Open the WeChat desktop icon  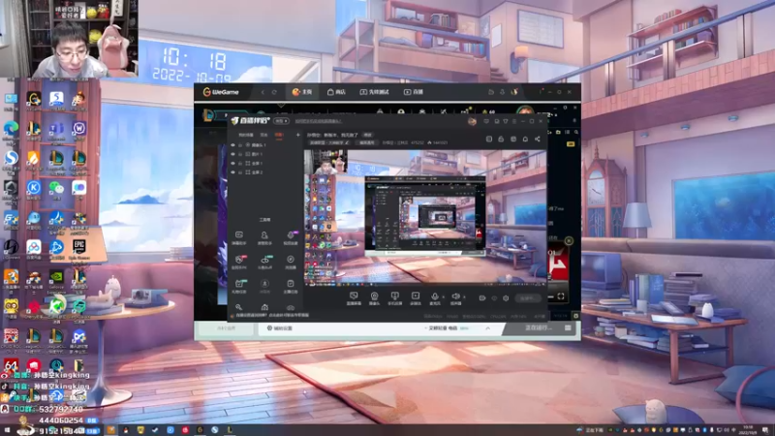[56, 190]
